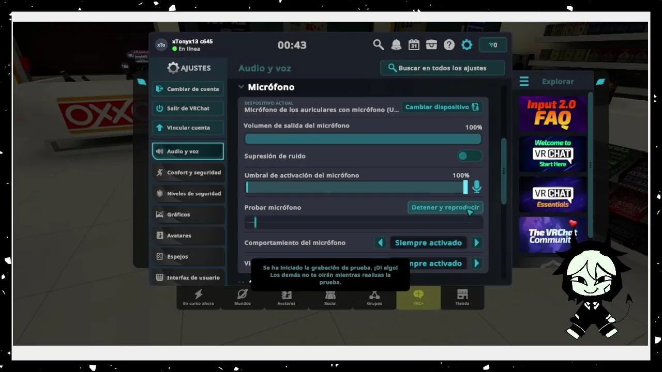Open VRChat Essentials thumbnail
Viewport: 662px width, 372px height.
click(552, 194)
